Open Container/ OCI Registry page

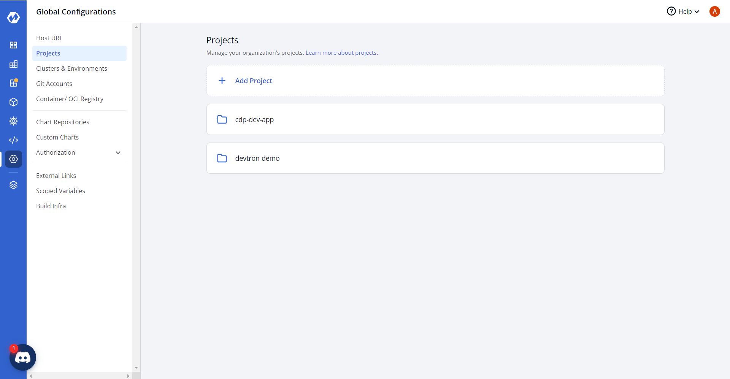[x=70, y=99]
